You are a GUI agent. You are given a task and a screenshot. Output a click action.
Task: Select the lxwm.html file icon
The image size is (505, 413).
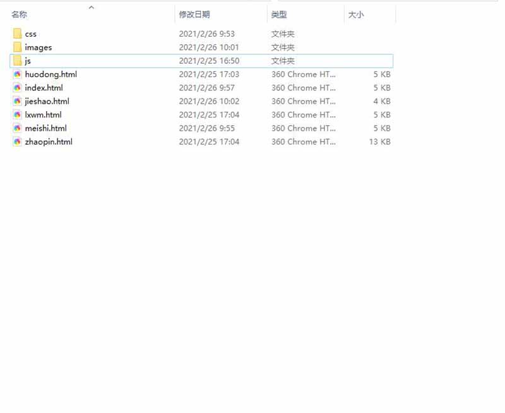(17, 115)
